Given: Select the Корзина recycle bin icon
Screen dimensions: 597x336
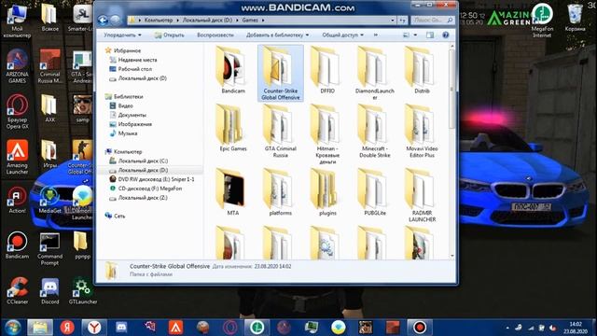Looking at the screenshot, I should [575, 18].
